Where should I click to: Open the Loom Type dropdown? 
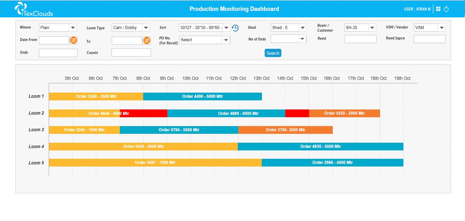pyautogui.click(x=145, y=28)
